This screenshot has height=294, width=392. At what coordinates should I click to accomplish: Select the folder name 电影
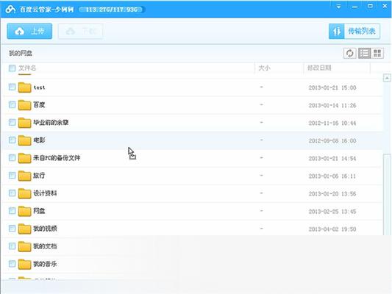tap(39, 140)
